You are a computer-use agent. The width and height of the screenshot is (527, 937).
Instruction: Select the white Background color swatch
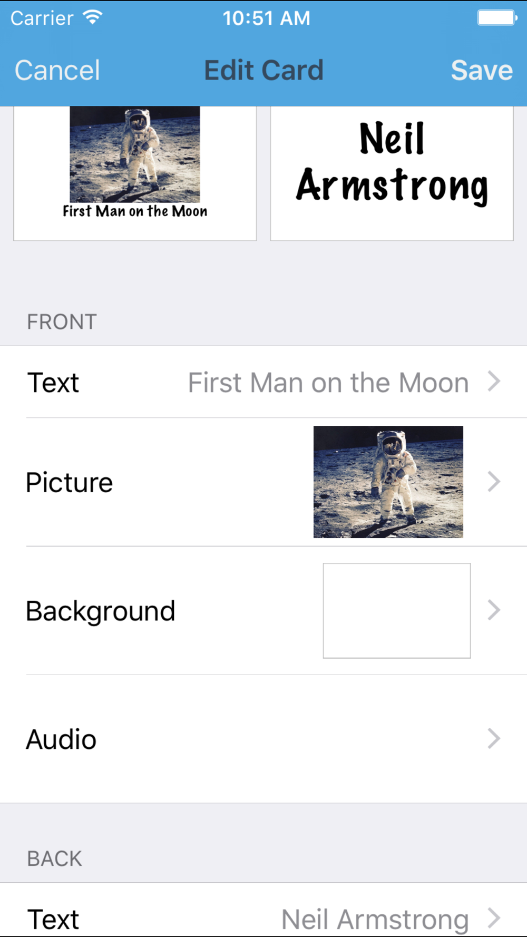coord(397,611)
